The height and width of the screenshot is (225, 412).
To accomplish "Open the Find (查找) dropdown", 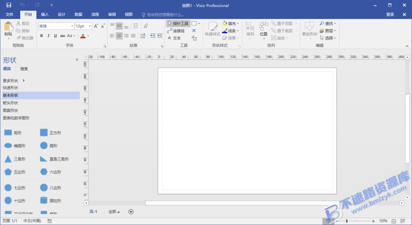I will [x=328, y=23].
